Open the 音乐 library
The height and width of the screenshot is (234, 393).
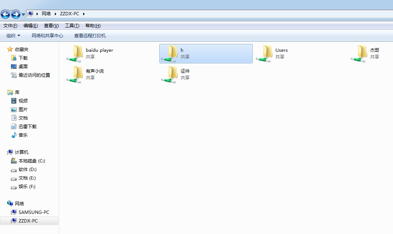(x=23, y=135)
